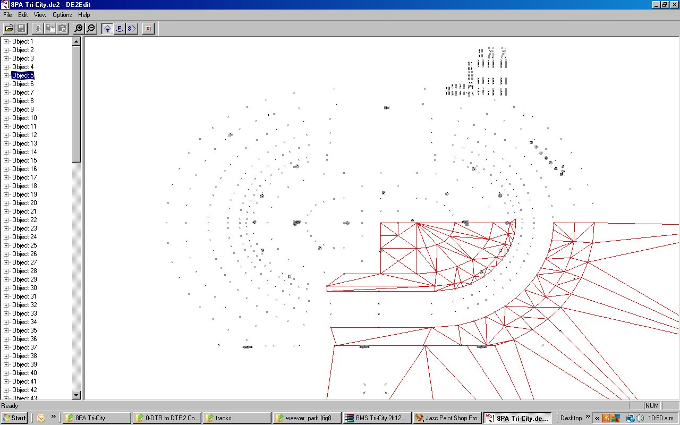Image resolution: width=680 pixels, height=425 pixels.
Task: Open the Help menu
Action: pos(84,15)
